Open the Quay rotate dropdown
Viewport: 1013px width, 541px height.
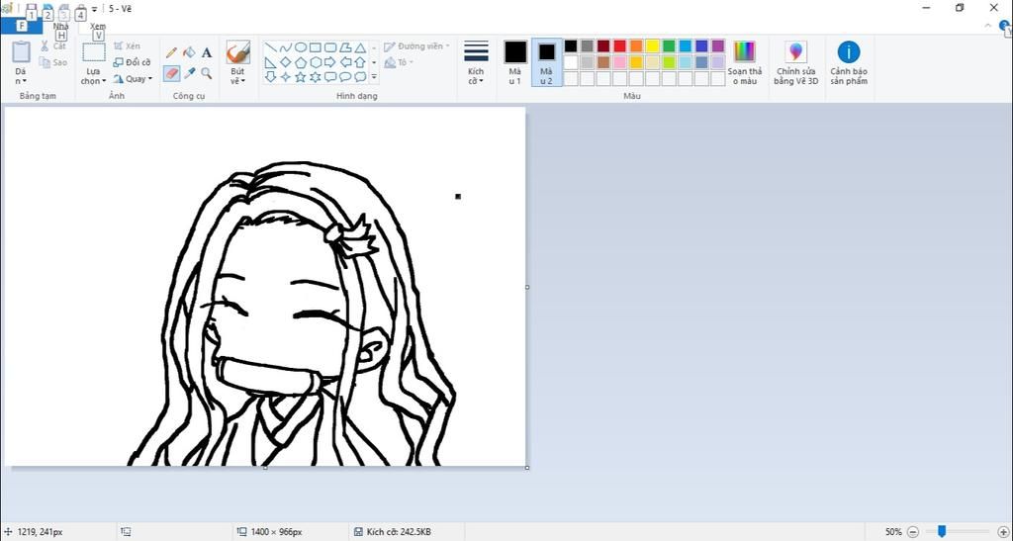[134, 79]
